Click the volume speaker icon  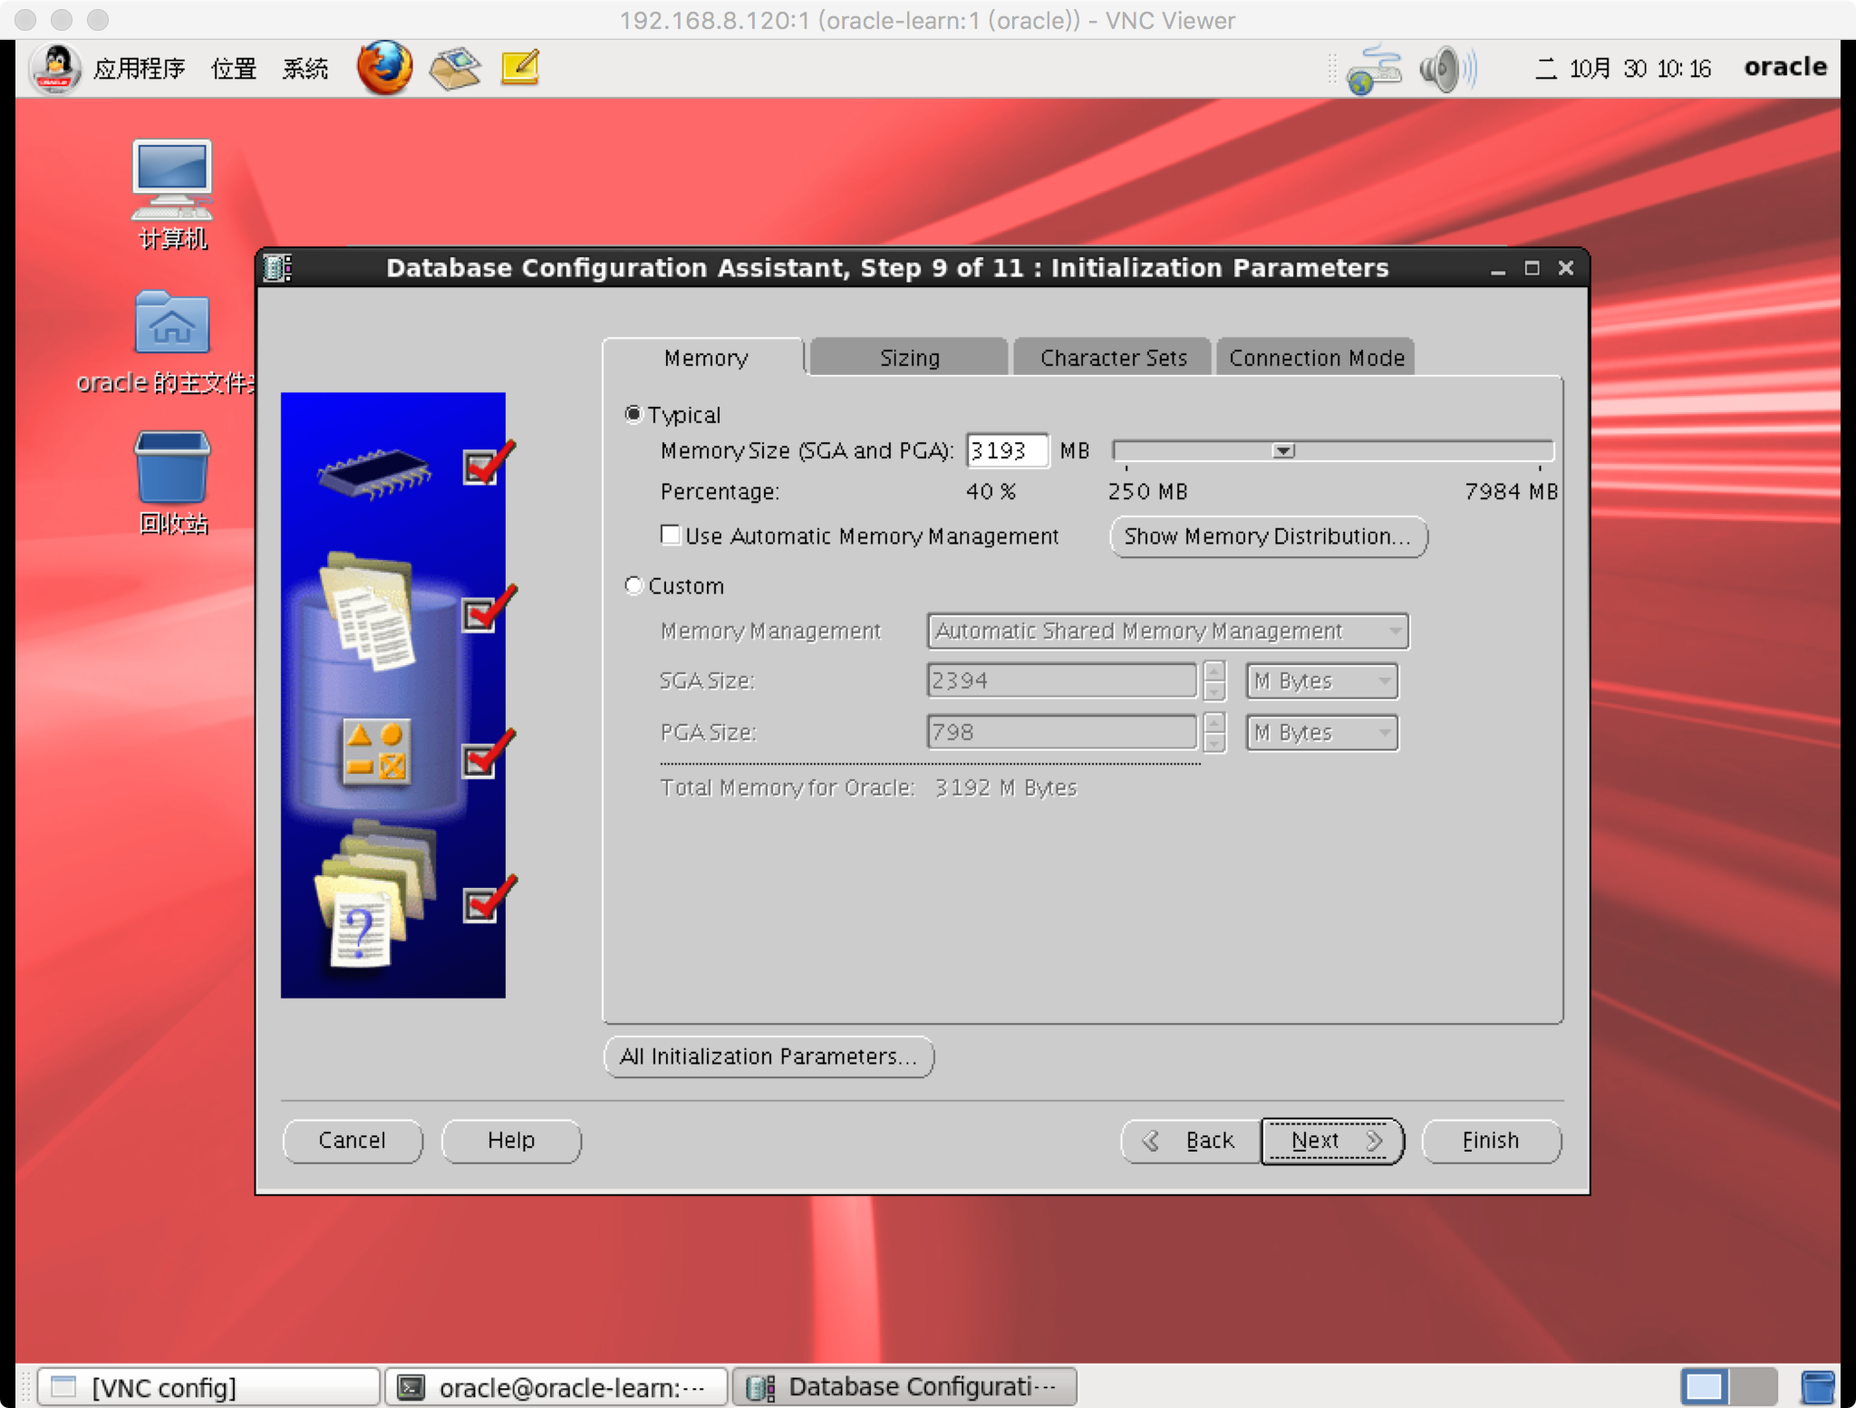point(1447,69)
